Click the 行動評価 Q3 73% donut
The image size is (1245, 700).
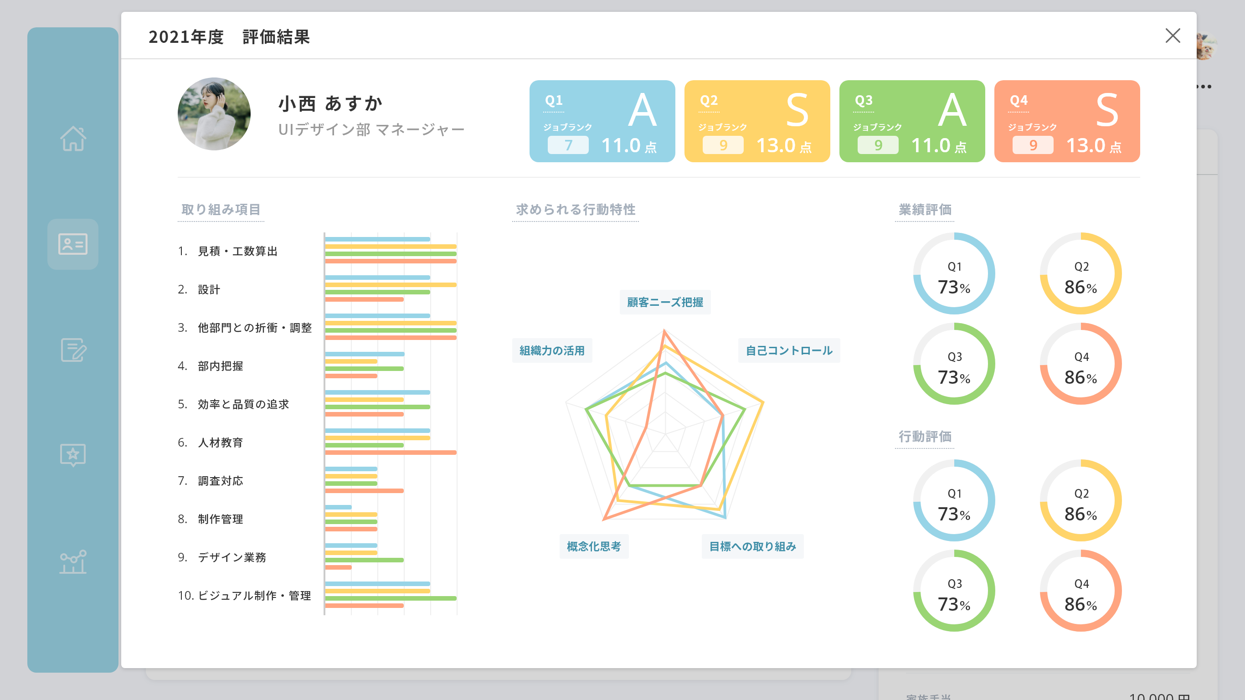click(953, 590)
